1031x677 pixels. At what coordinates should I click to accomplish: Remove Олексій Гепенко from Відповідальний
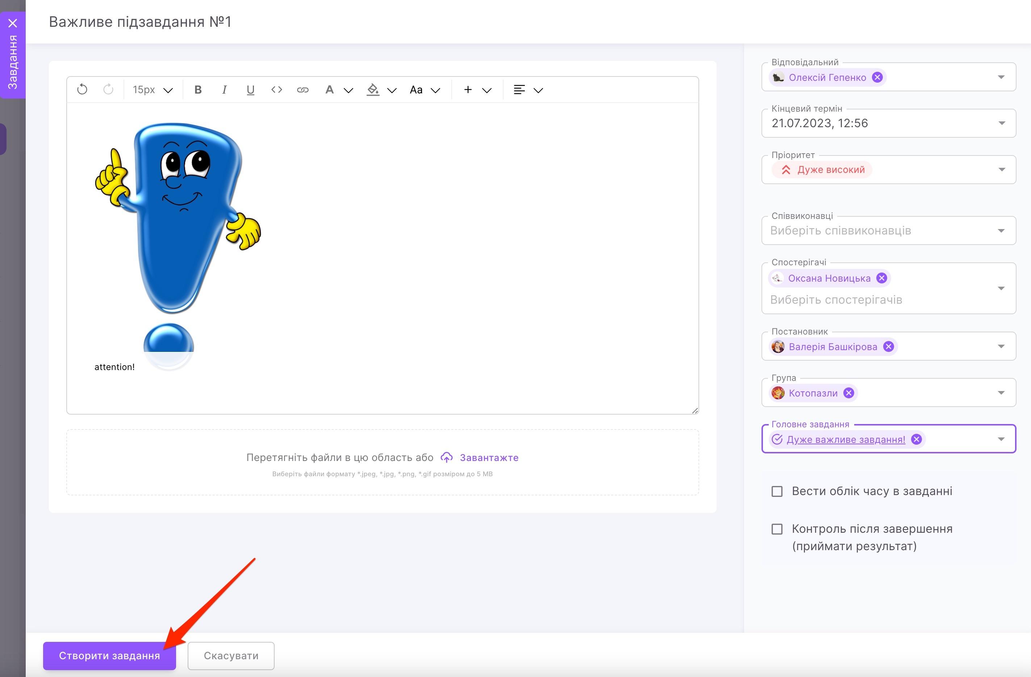click(877, 77)
